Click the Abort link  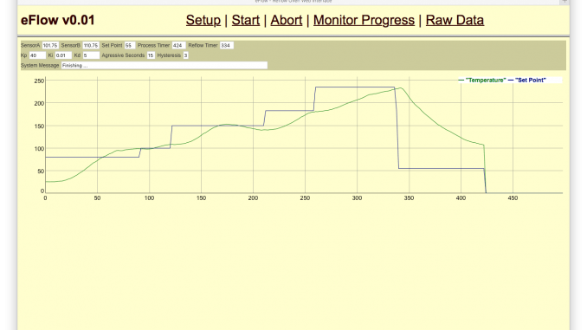click(x=287, y=20)
